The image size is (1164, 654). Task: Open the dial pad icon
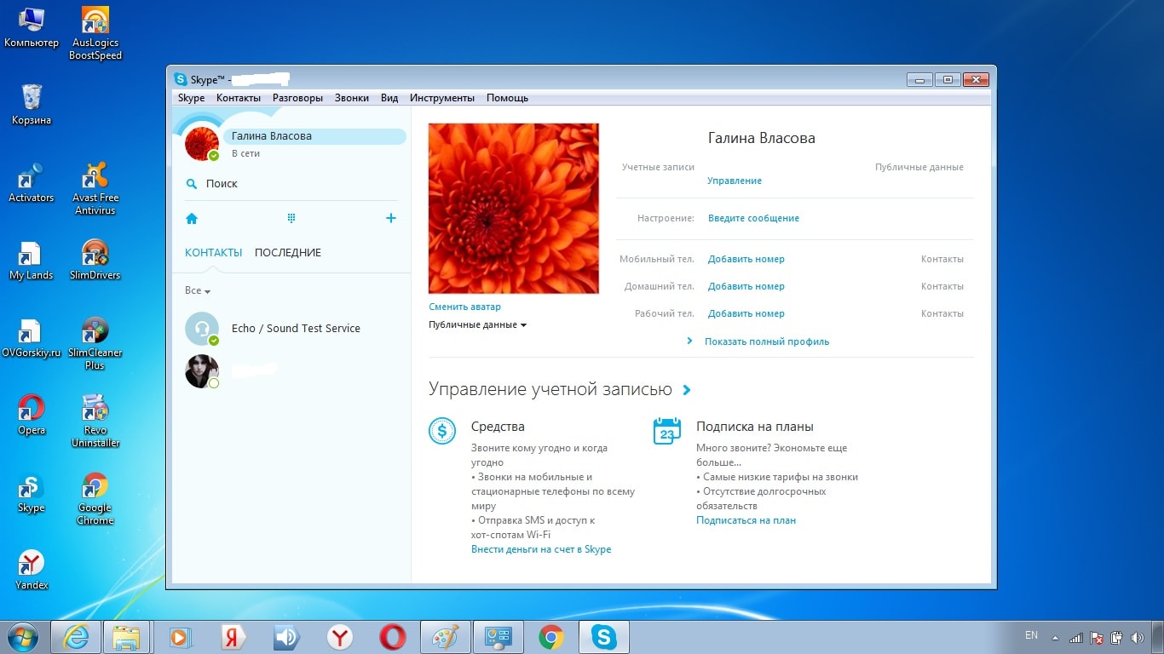pos(291,219)
